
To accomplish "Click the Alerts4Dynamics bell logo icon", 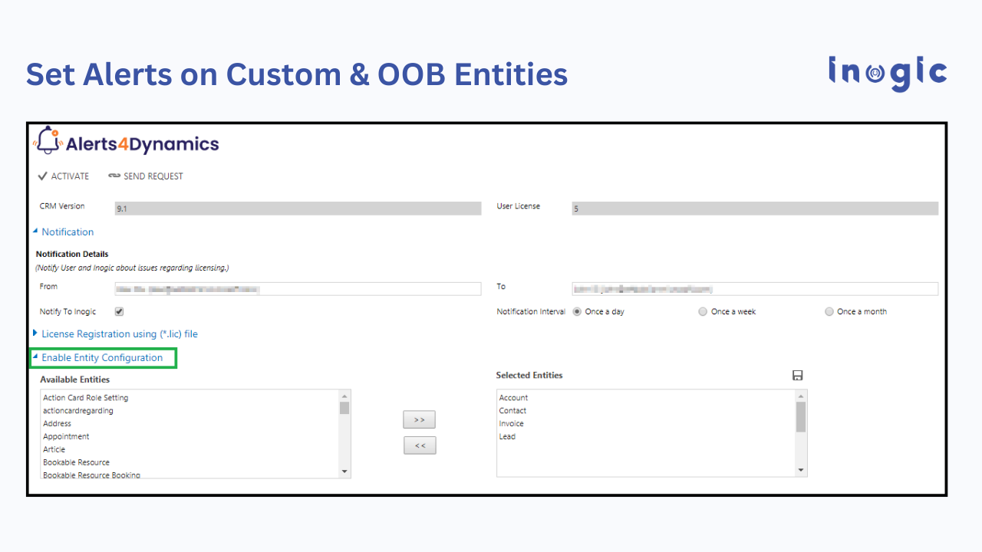I will 48,142.
